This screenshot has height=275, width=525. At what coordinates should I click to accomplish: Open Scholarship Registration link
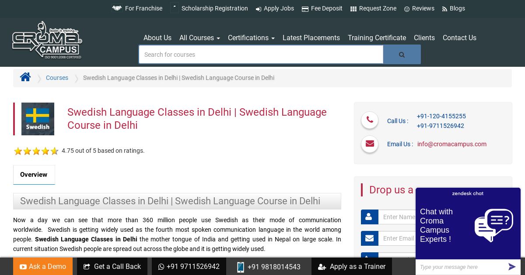click(214, 8)
